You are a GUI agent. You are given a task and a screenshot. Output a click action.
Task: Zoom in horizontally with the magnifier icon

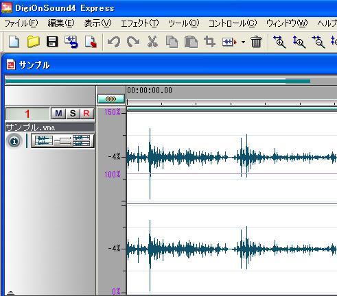click(279, 42)
